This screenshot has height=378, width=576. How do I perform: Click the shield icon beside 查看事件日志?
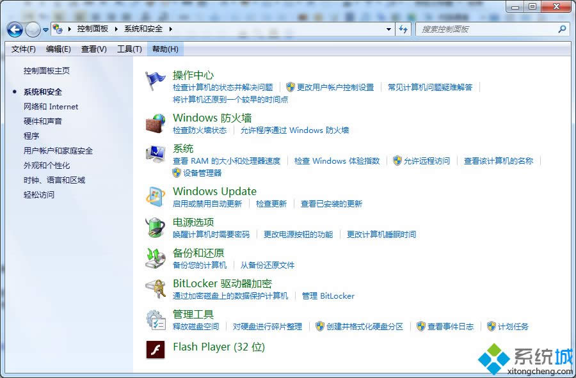coord(421,326)
